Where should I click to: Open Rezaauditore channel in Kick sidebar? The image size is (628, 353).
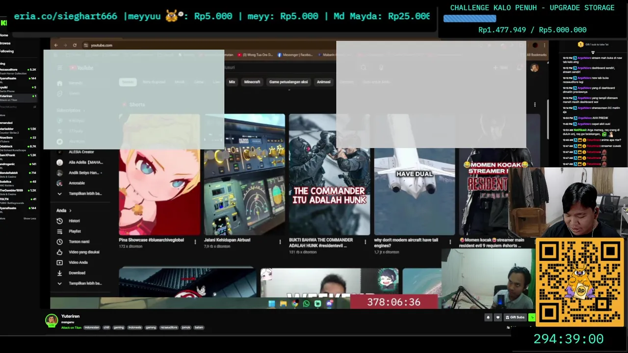coord(18,71)
